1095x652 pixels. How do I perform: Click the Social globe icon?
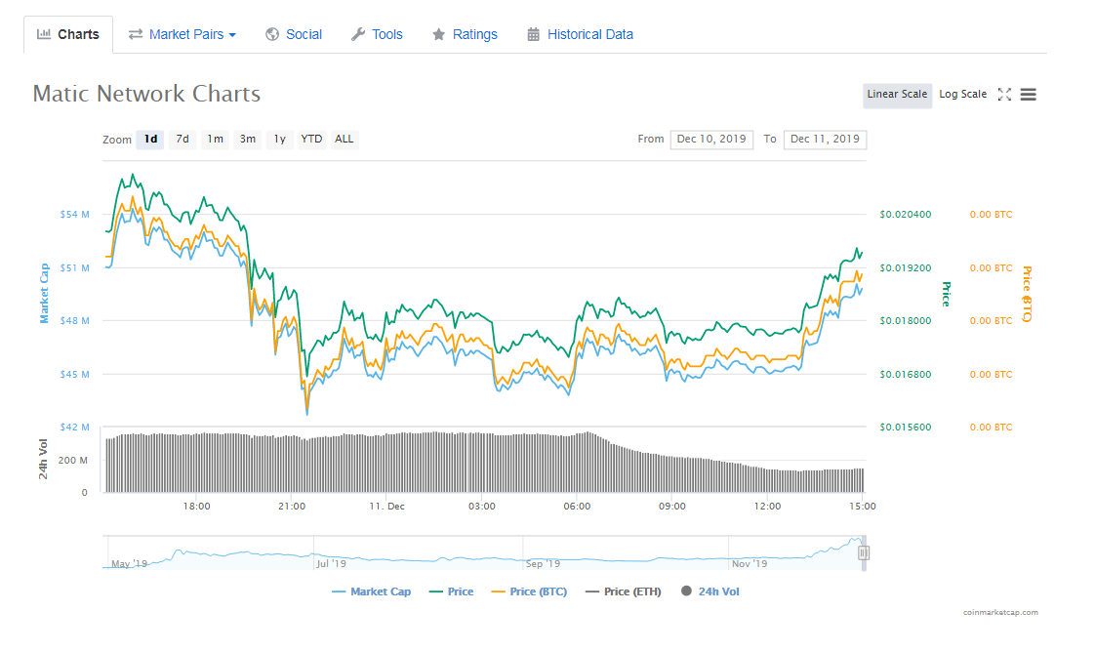click(x=272, y=34)
